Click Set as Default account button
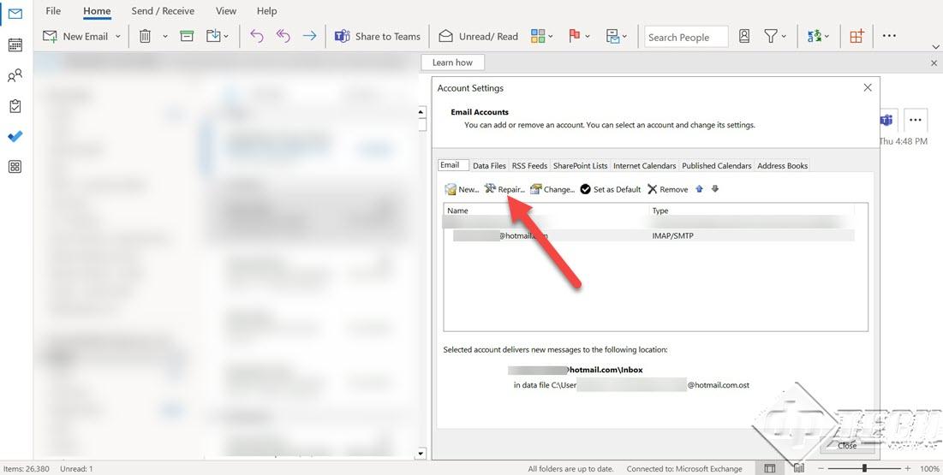This screenshot has width=943, height=475. click(x=611, y=189)
